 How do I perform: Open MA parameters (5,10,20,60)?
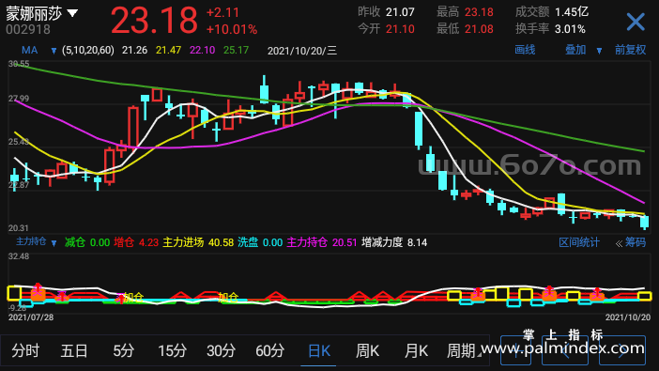pyautogui.click(x=88, y=51)
